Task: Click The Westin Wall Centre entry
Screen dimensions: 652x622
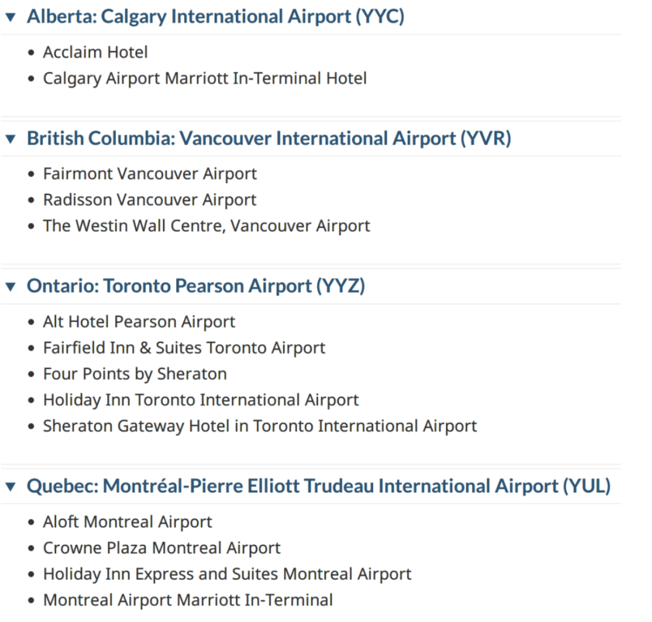Action: pos(206,226)
